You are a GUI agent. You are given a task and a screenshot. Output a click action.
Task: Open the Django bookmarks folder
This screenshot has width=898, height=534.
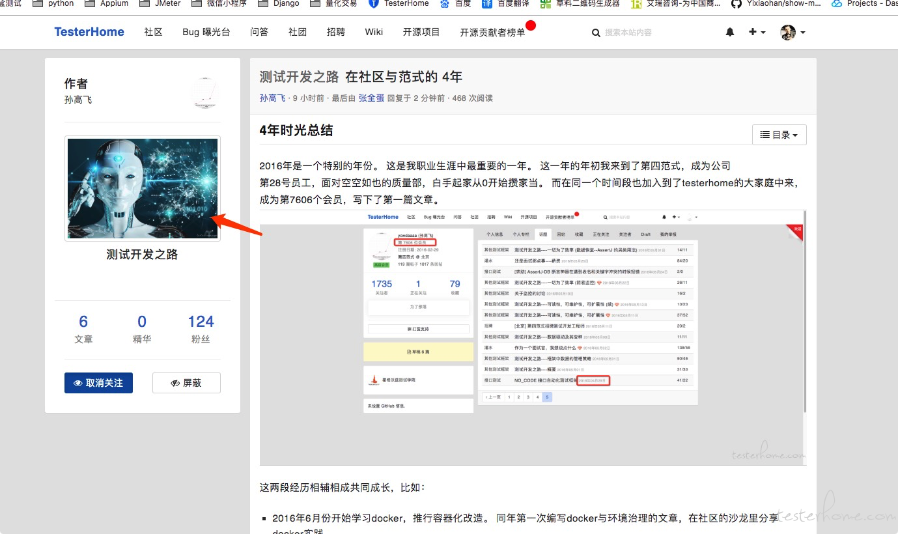pyautogui.click(x=279, y=3)
